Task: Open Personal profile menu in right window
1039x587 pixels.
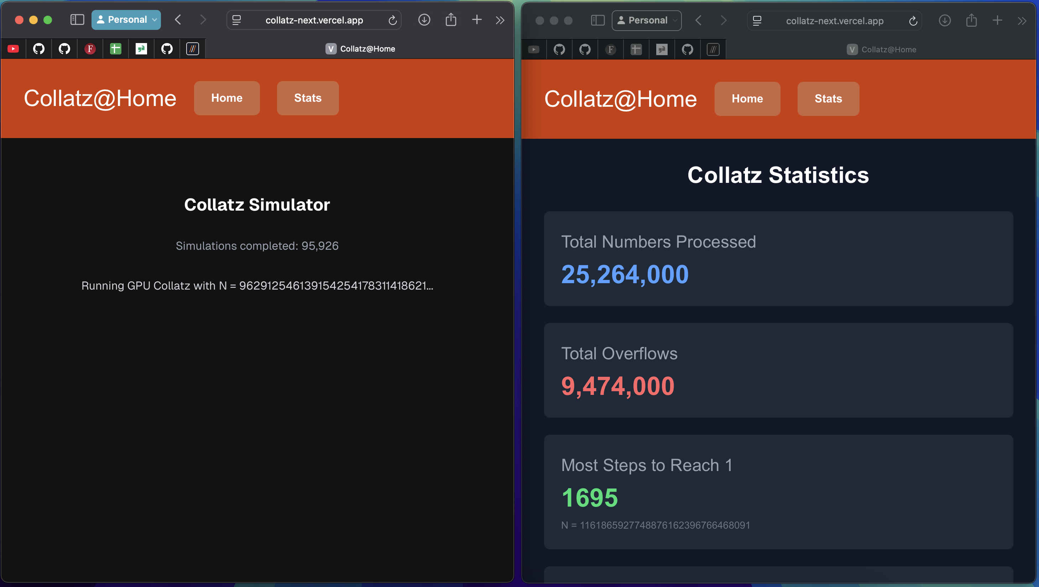Action: coord(646,21)
